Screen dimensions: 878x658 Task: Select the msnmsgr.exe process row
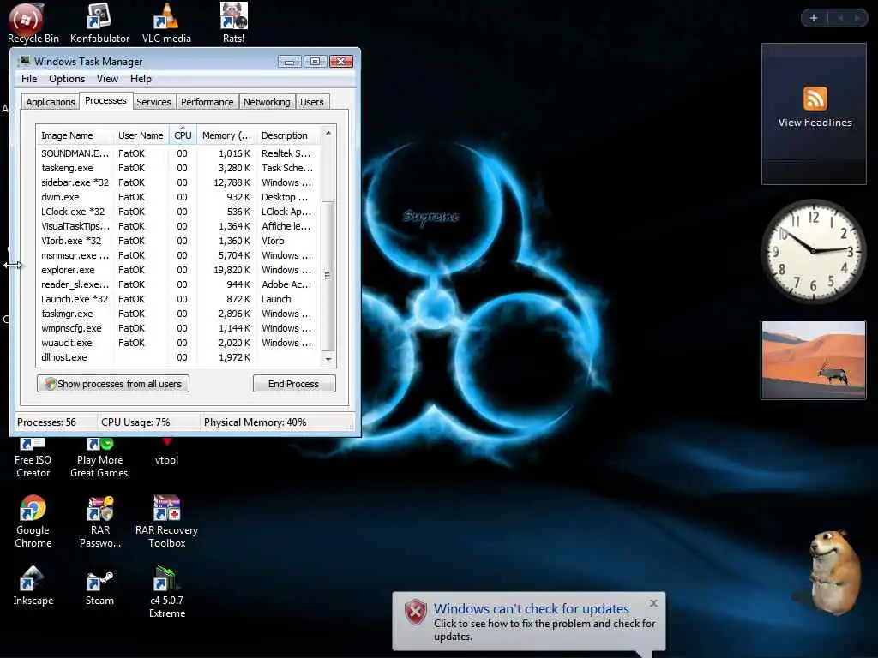pos(178,255)
